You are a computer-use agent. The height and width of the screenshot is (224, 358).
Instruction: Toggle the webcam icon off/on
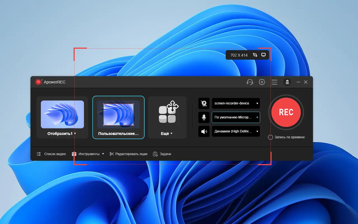204,103
